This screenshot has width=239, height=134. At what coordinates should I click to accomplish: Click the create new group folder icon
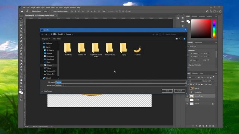(207, 126)
